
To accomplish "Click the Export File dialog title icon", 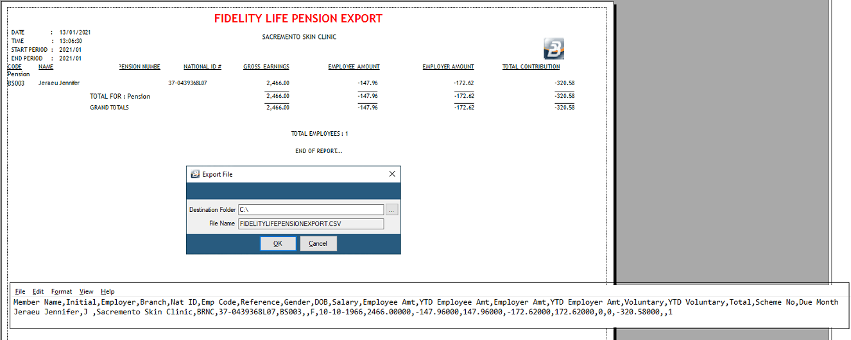I will pyautogui.click(x=195, y=174).
